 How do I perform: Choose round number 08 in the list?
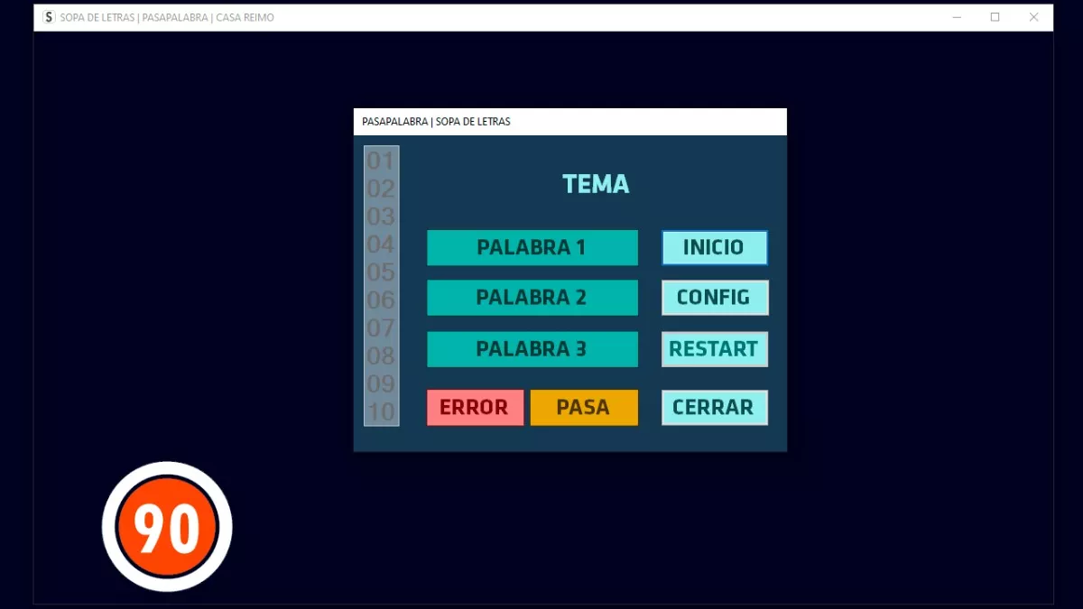[381, 356]
